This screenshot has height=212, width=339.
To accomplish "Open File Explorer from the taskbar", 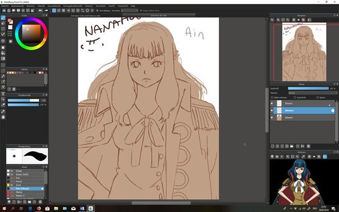I will tap(56, 209).
